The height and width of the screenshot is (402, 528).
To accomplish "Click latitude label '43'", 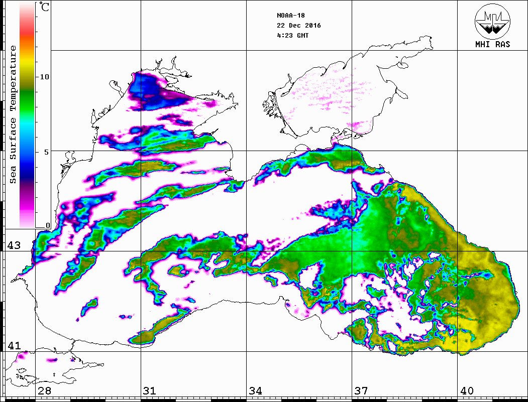I will (14, 245).
